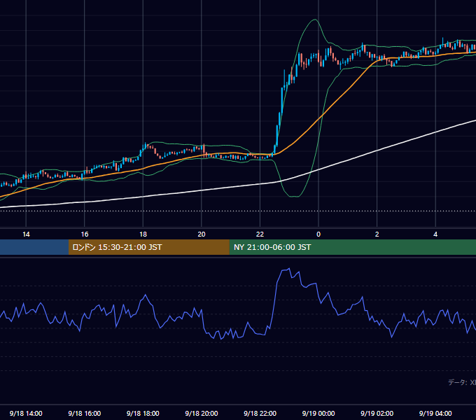This screenshot has height=420, width=476.
Task: Click the 20 hour axis label
Action: click(202, 234)
